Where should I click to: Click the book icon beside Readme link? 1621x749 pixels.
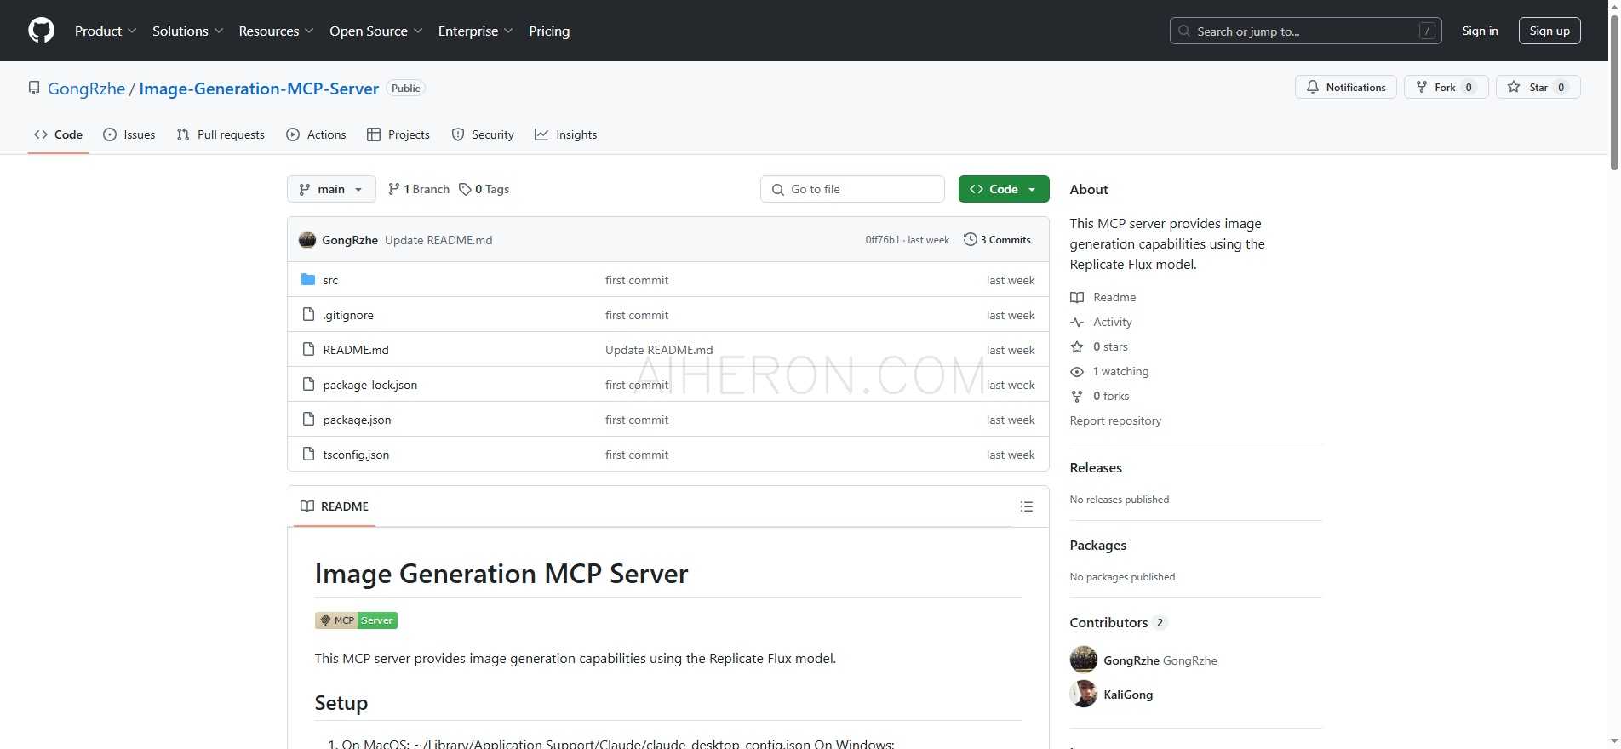pos(1077,297)
